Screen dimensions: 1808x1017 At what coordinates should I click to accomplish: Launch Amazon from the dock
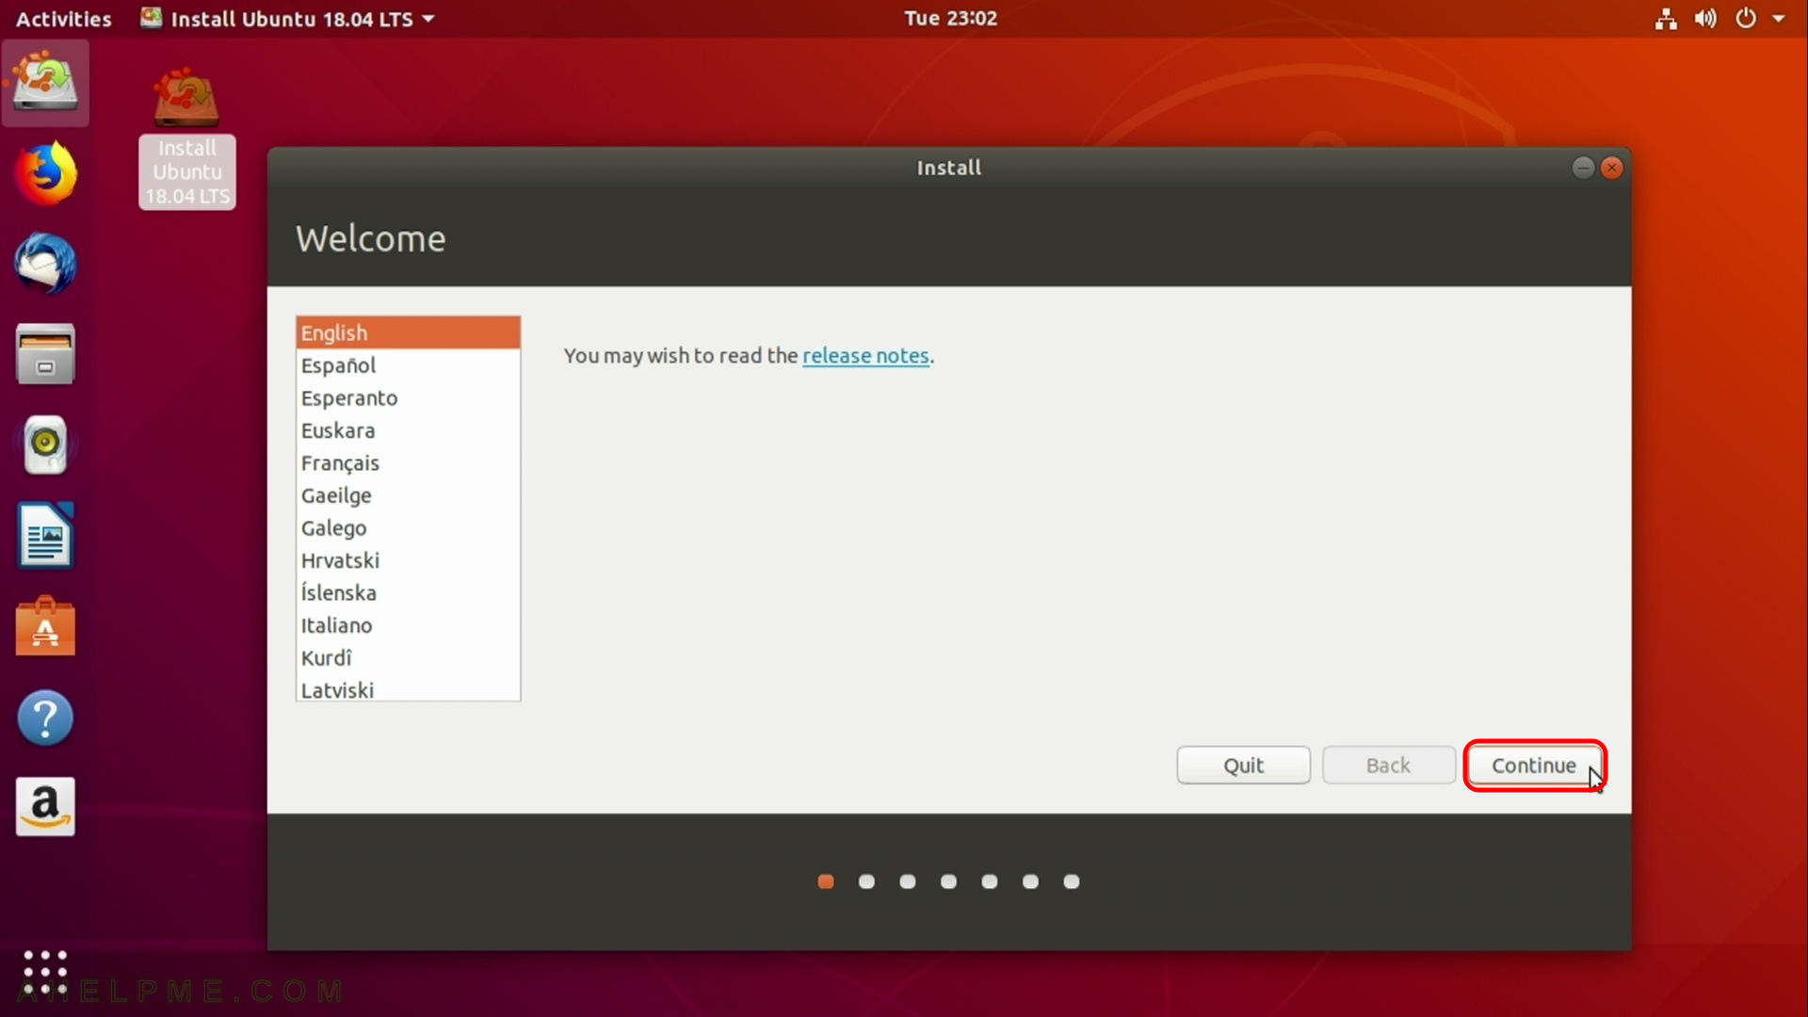coord(44,807)
